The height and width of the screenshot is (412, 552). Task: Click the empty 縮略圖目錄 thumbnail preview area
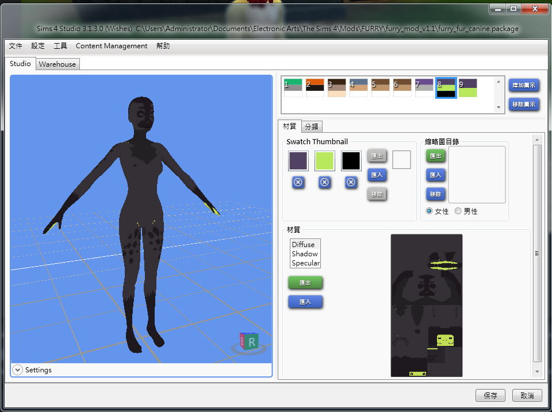477,175
